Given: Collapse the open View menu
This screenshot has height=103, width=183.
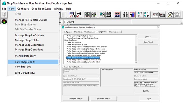Looking at the screenshot, I should 12,9.
